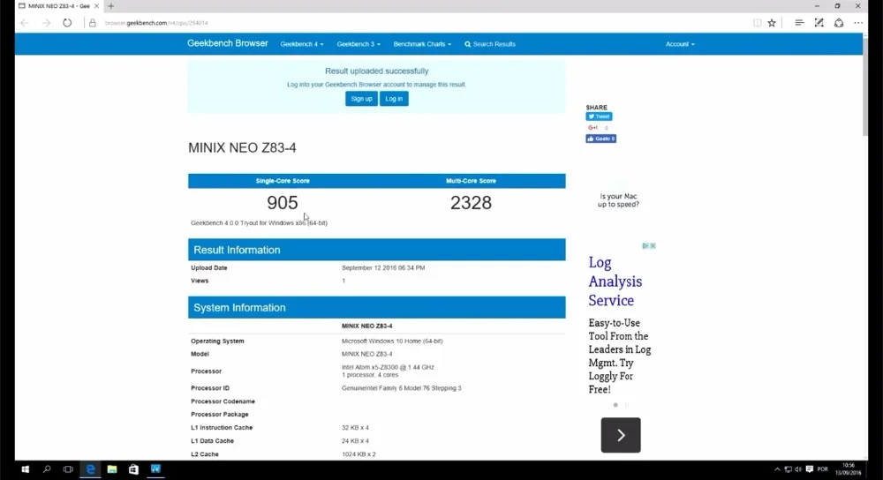Click L1 Instruction Cache value 32 KB x 4

click(x=355, y=428)
